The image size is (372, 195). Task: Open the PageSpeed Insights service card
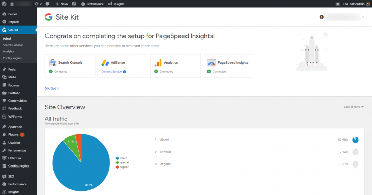click(x=228, y=66)
